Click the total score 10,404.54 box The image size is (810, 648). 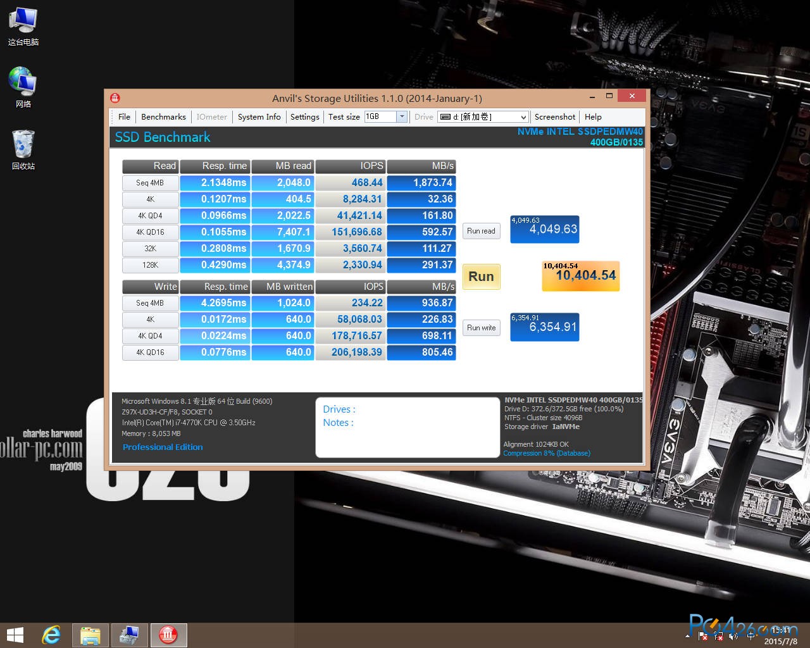pos(580,276)
